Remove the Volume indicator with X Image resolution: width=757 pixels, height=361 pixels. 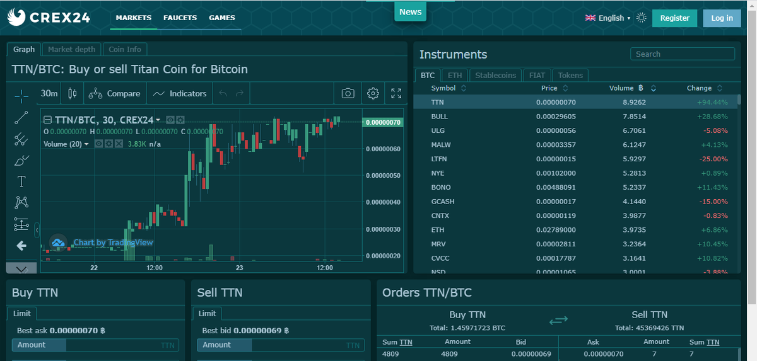pos(119,144)
